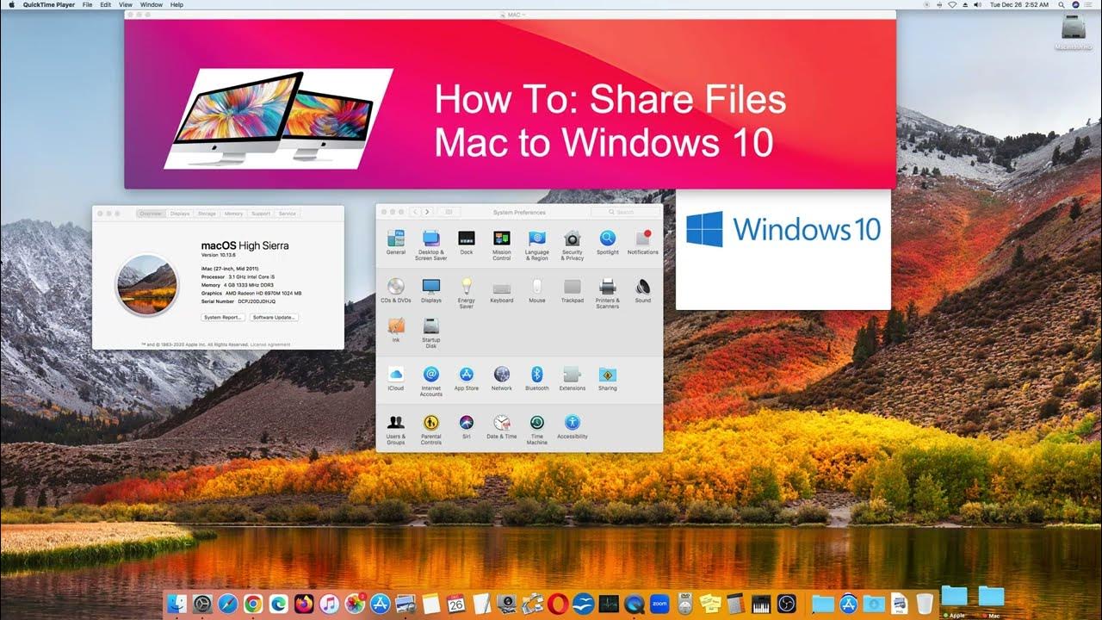Launch Firefox from the Dock
The height and width of the screenshot is (620, 1102).
304,604
